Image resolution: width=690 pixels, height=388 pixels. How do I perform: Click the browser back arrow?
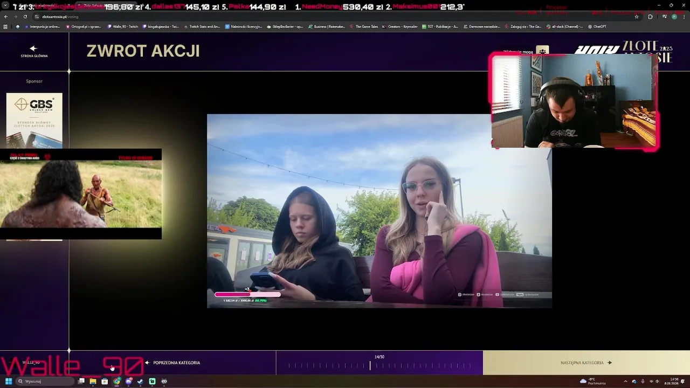click(6, 17)
